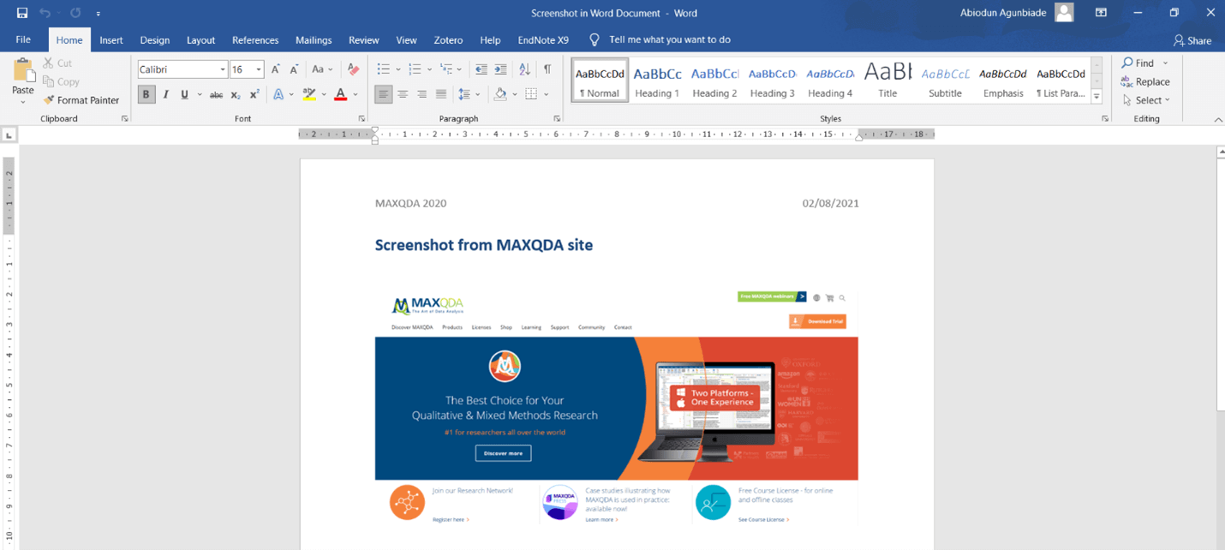
Task: Click the Replace icon
Action: tap(1126, 81)
